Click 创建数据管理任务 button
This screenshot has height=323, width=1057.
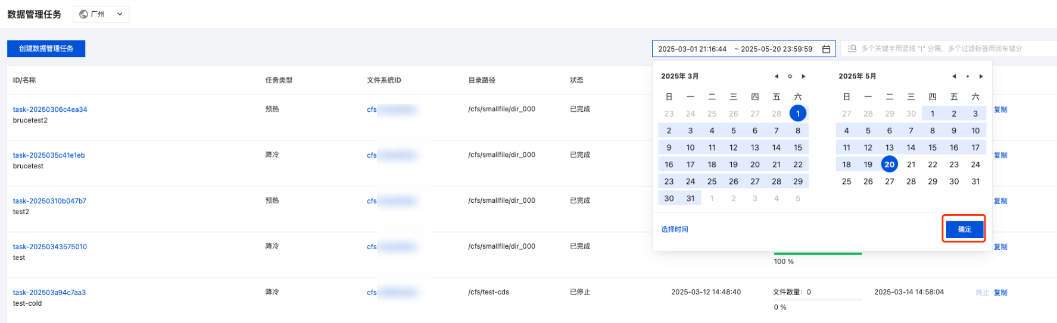46,49
